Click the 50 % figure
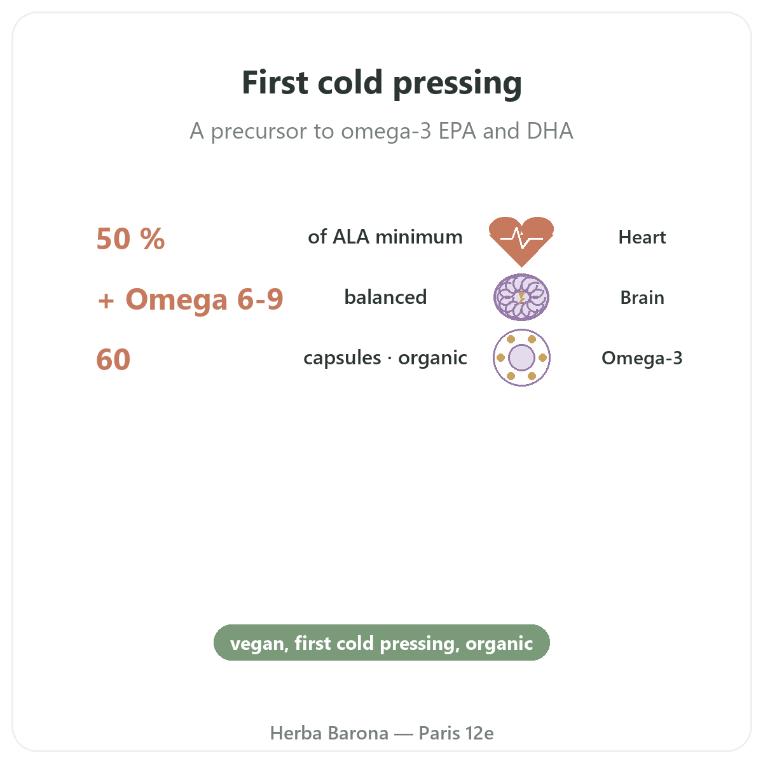763x763 pixels. point(130,239)
